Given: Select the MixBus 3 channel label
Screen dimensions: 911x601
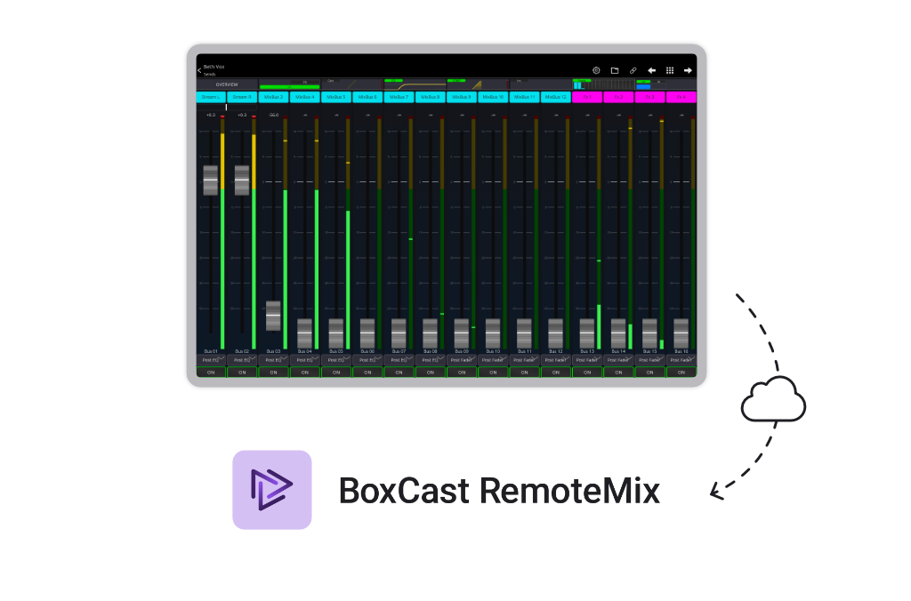Looking at the screenshot, I should (274, 97).
